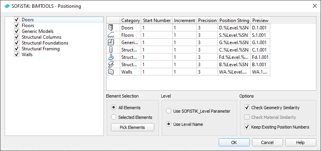Click position string C.%Level.%SN
The image size is (321, 151).
234,50
